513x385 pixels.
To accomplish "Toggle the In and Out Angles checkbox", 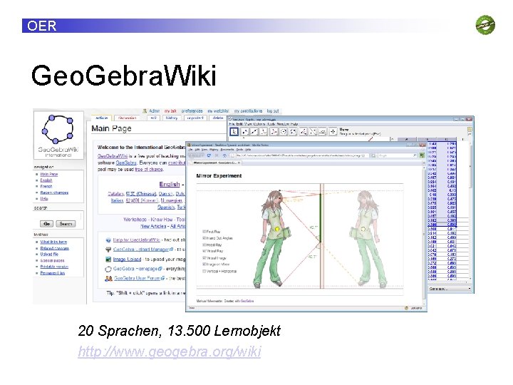I will click(204, 238).
